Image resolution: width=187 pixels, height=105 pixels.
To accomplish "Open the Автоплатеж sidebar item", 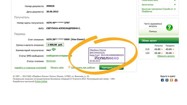I will (147, 5).
